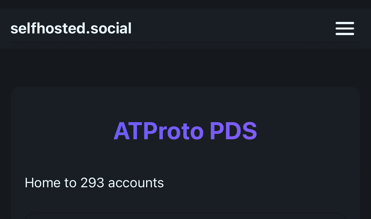This screenshot has height=219, width=371.
Task: Click the "Home to 293 accounts" text
Action: point(94,183)
